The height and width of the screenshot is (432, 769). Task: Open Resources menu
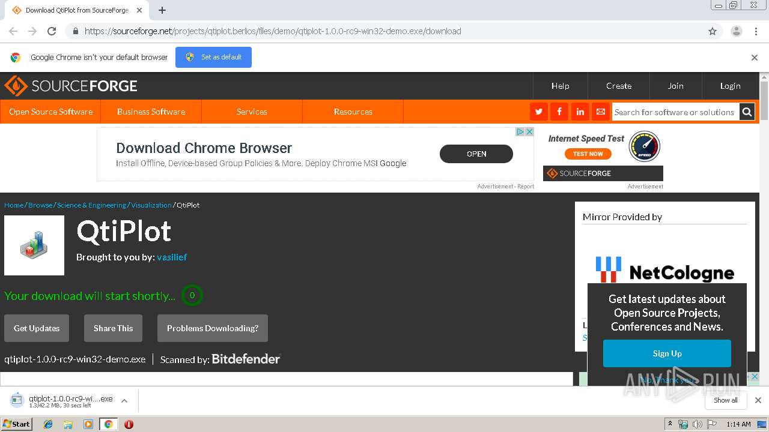click(x=353, y=112)
